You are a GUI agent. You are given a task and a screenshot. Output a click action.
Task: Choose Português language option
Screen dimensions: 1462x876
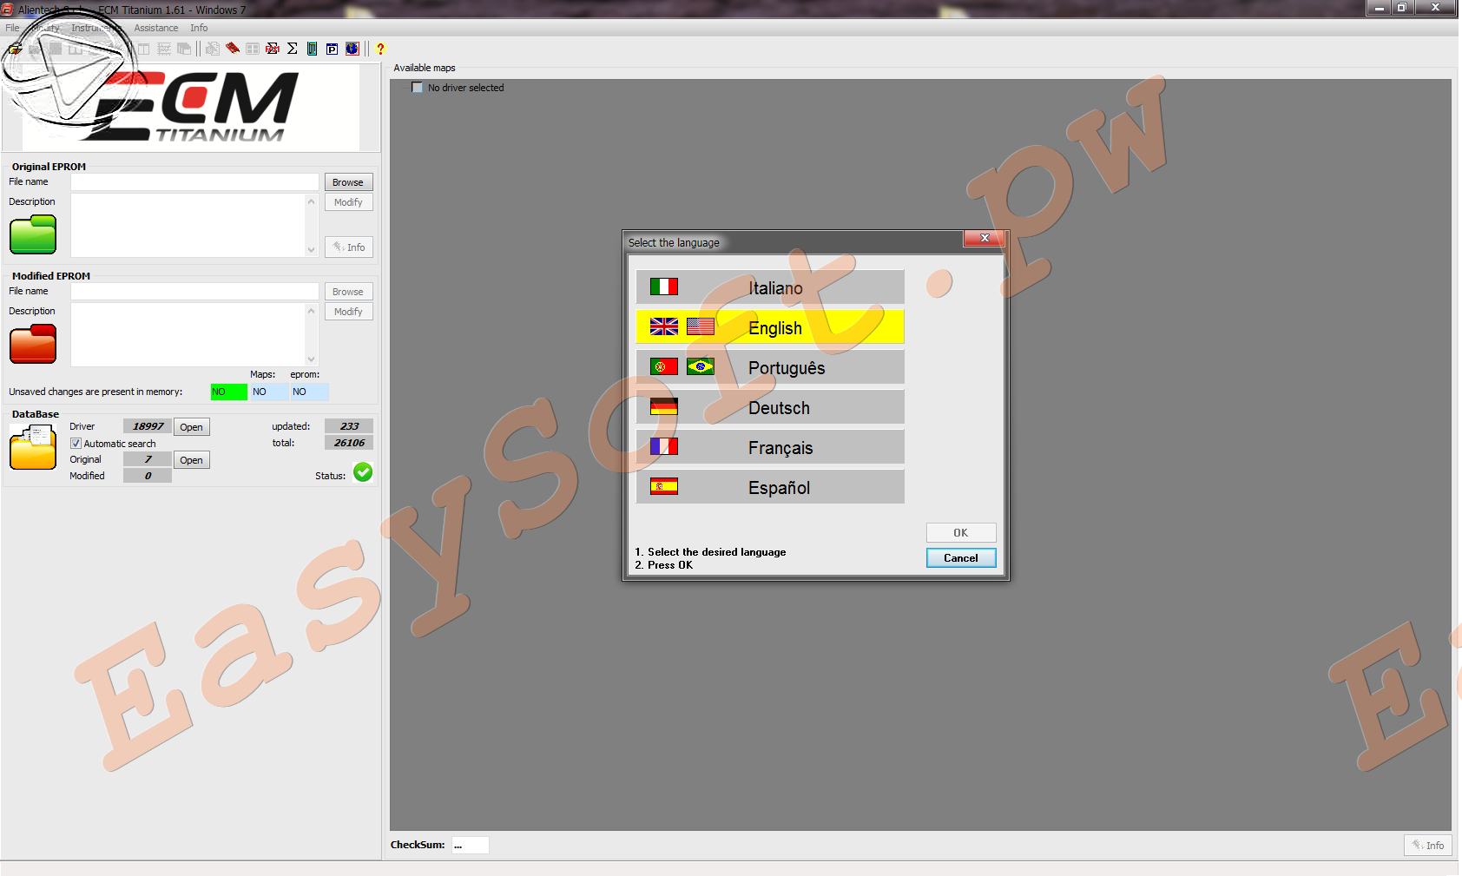[x=770, y=366]
